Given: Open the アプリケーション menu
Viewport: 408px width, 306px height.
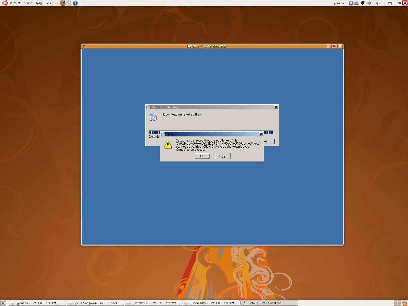Looking at the screenshot, I should pos(20,3).
